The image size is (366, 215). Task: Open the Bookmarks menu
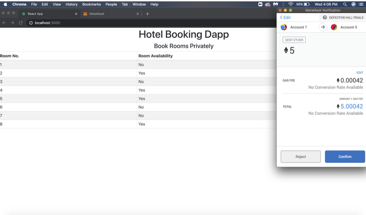pyautogui.click(x=91, y=4)
